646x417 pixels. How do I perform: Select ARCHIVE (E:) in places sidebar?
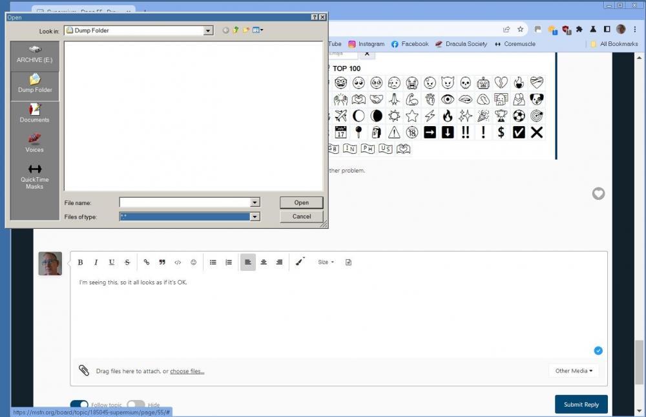35,54
